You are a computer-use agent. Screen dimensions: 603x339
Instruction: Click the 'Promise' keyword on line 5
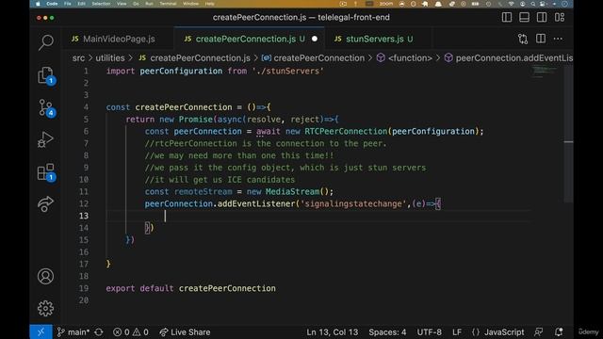(x=195, y=120)
